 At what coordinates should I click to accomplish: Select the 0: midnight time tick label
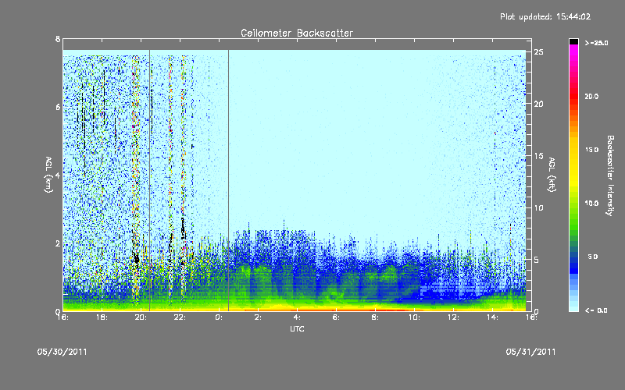(x=219, y=317)
